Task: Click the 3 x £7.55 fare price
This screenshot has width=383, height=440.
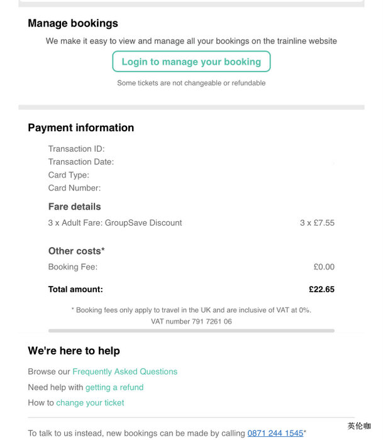Action: click(317, 223)
